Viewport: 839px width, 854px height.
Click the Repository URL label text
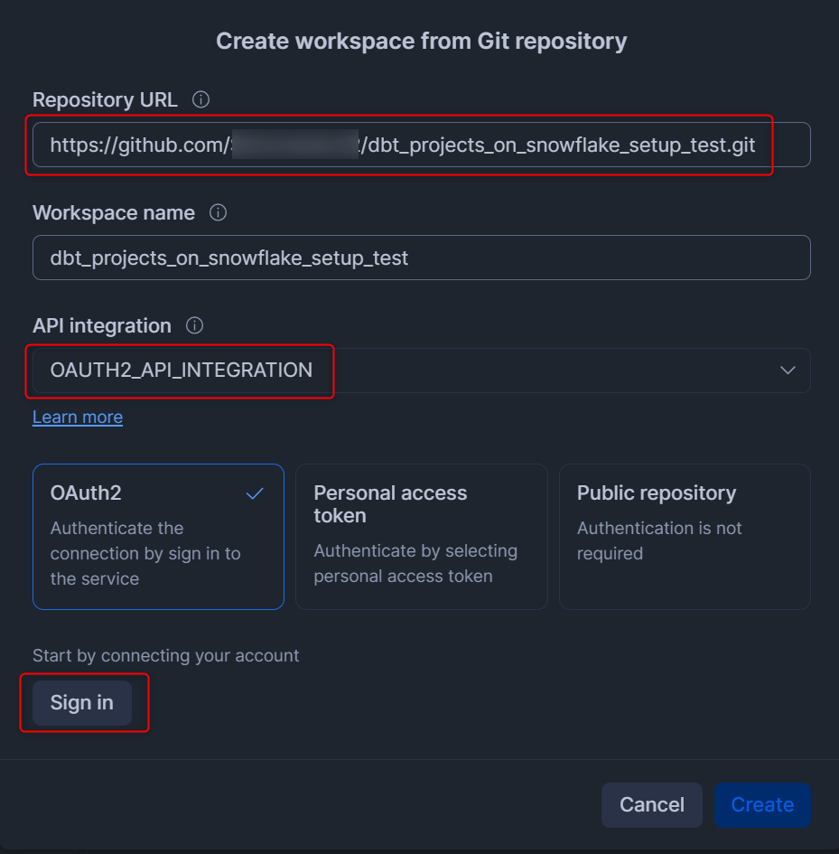105,99
